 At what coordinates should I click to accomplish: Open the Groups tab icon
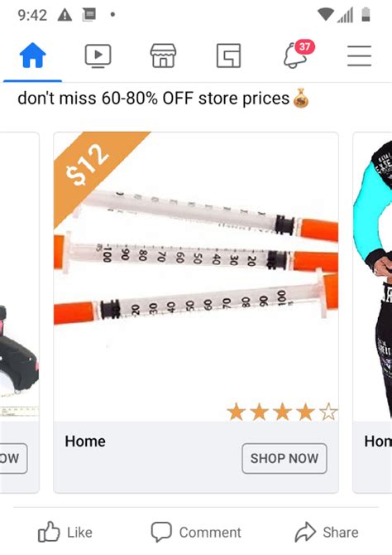[x=229, y=55]
